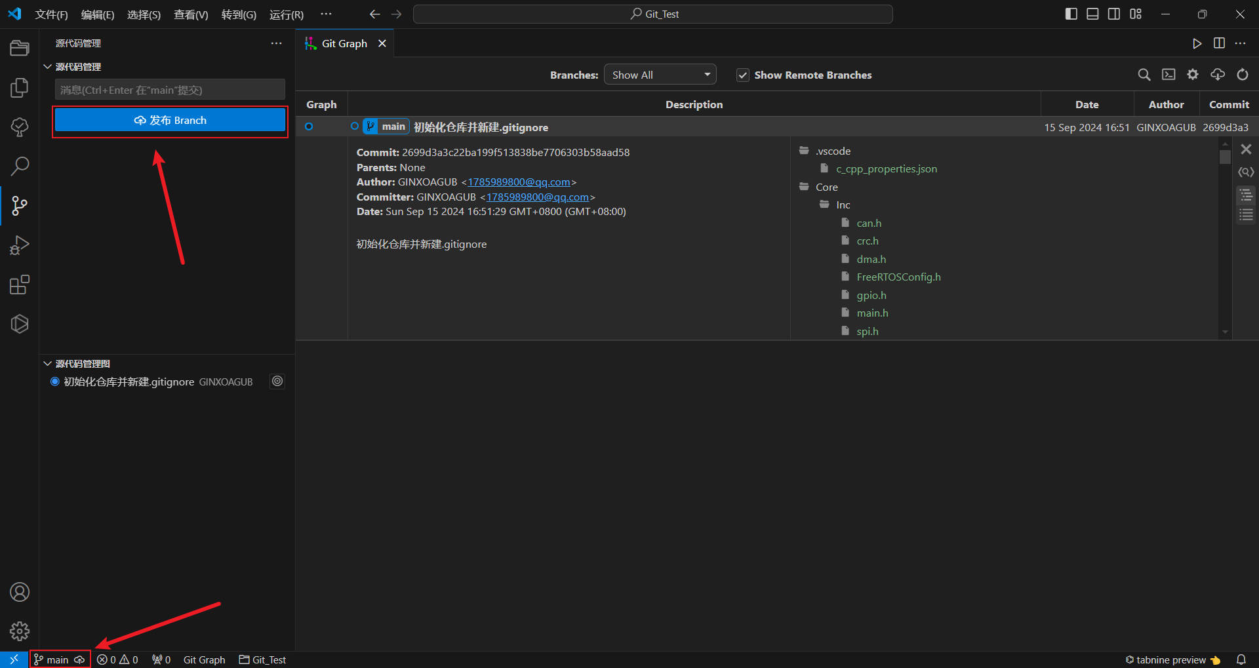Open terminal for Git Graph repository

coord(1169,75)
